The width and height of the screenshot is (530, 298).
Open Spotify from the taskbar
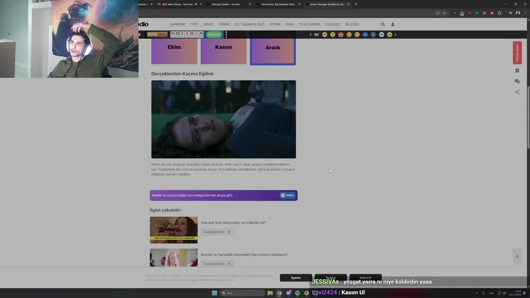297,293
